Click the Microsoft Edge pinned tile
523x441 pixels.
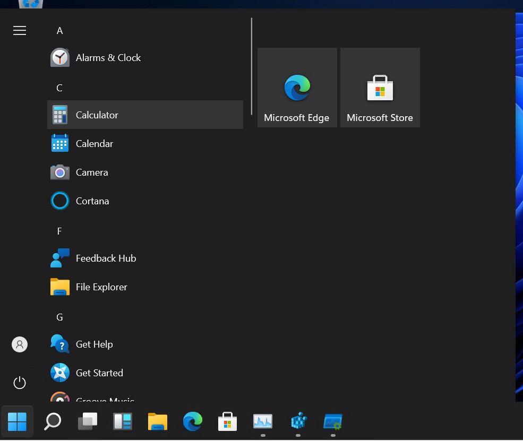click(x=297, y=88)
